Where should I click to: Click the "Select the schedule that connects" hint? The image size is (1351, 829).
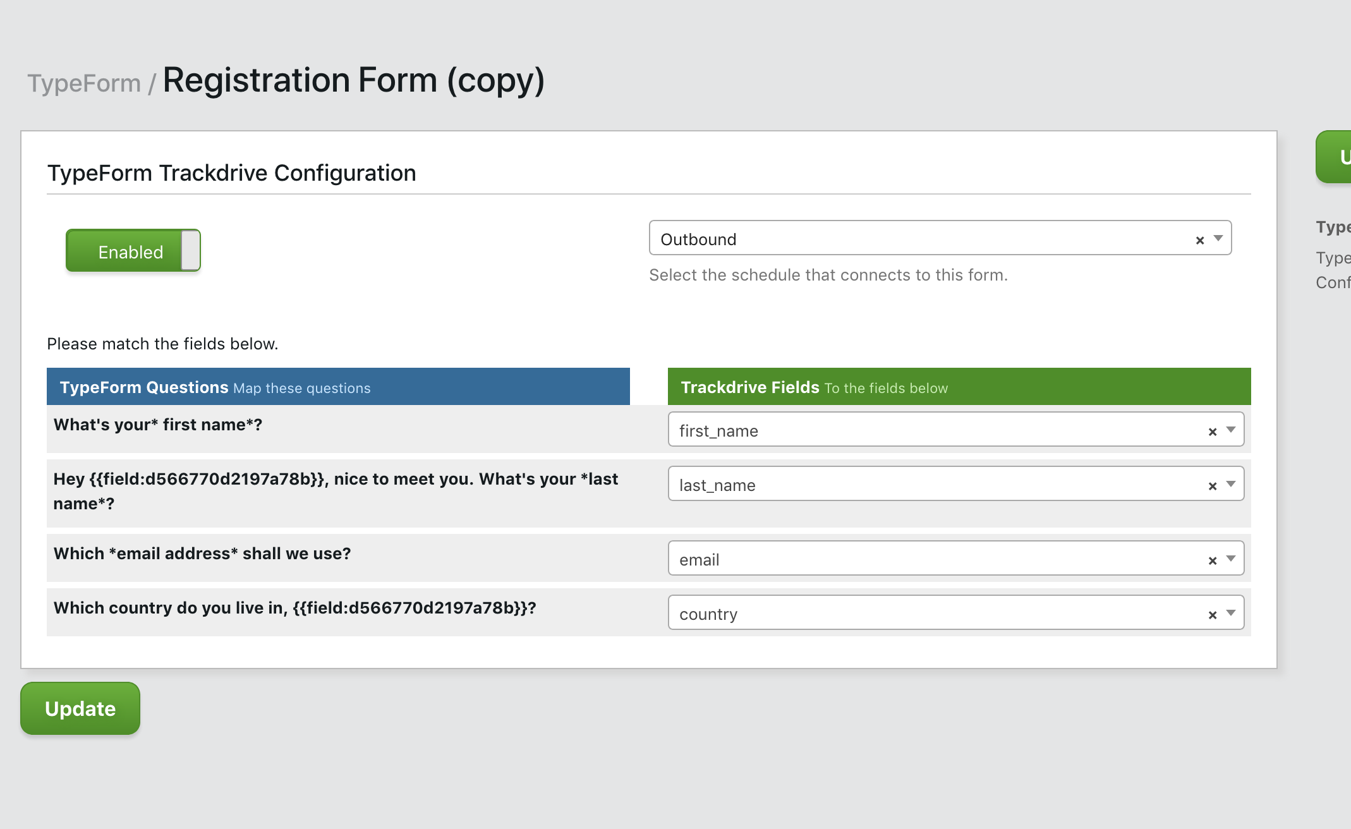[828, 275]
